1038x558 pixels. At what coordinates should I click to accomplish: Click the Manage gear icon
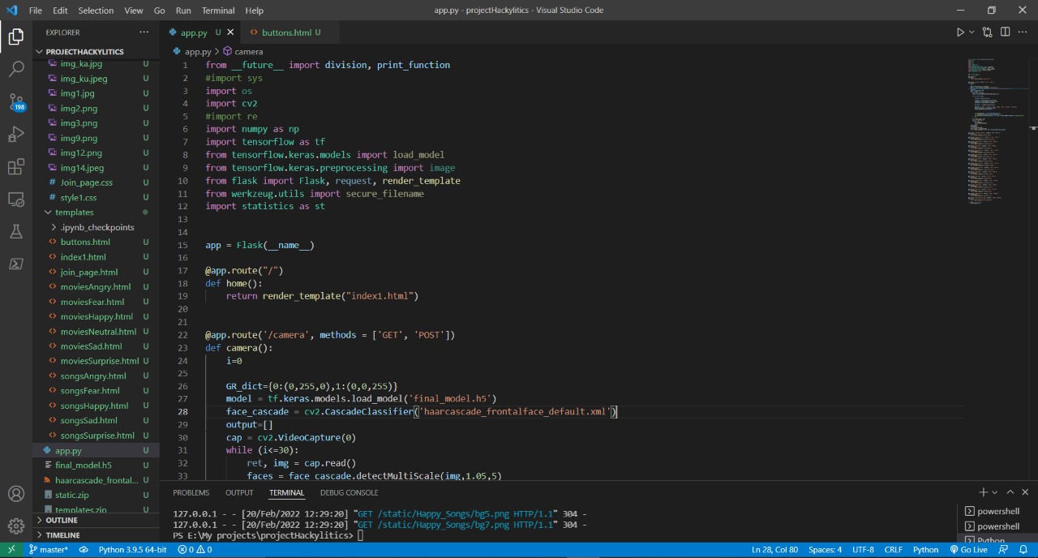click(16, 526)
